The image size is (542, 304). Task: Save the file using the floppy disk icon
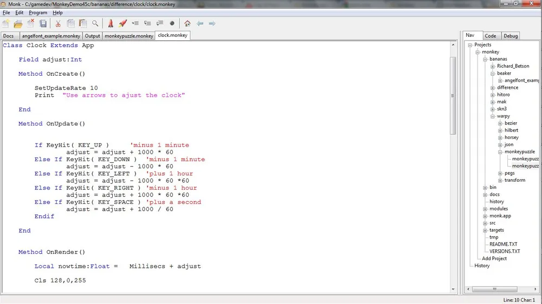coord(43,24)
